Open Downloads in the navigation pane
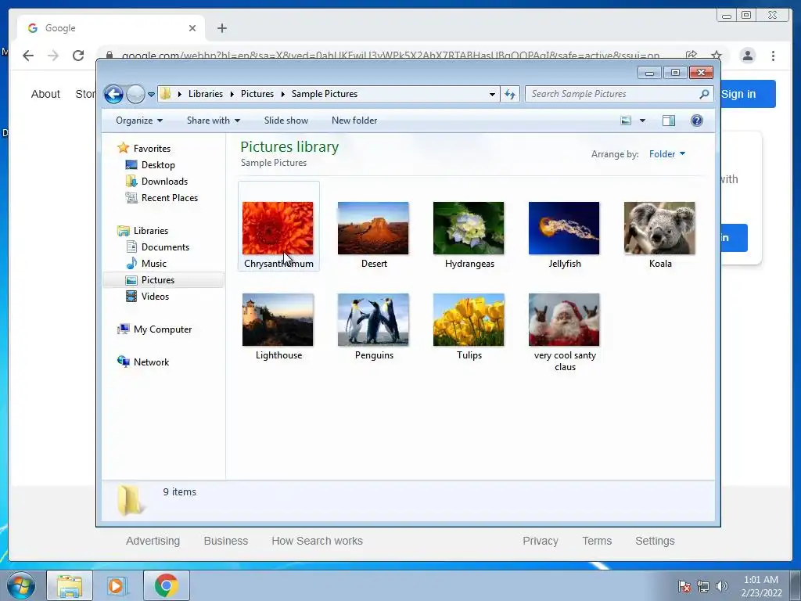 point(164,182)
